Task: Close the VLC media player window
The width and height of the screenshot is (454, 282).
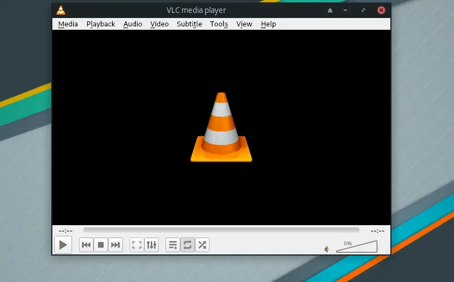Action: pyautogui.click(x=381, y=10)
